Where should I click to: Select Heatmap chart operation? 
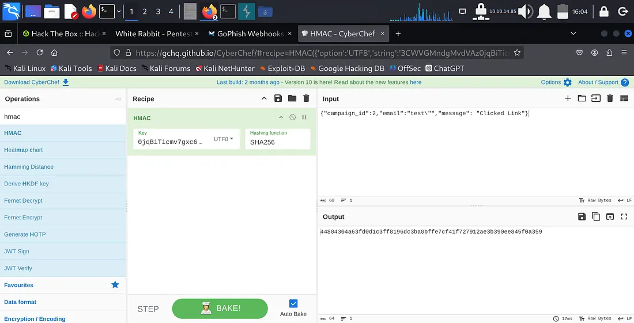[x=63, y=150]
